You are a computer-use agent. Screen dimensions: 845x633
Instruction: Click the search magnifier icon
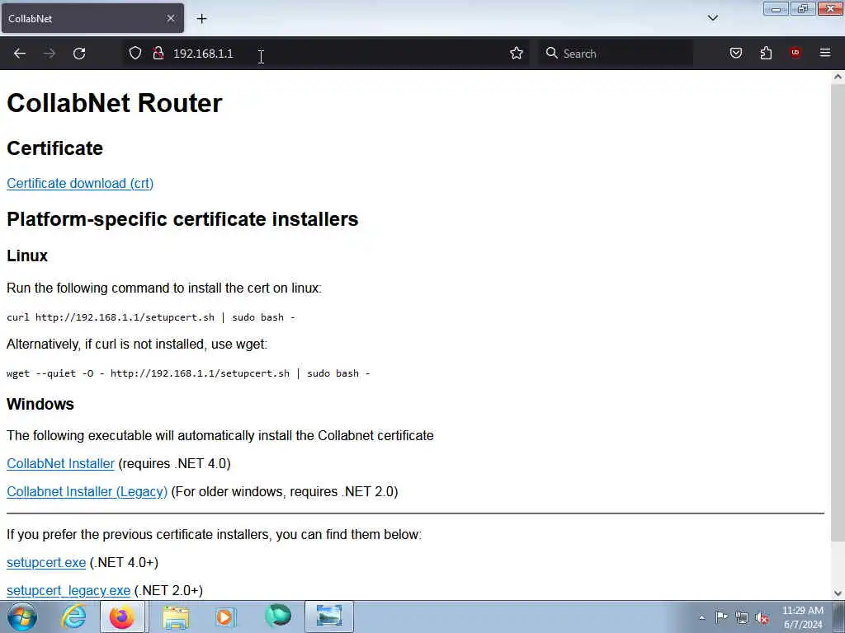point(551,53)
